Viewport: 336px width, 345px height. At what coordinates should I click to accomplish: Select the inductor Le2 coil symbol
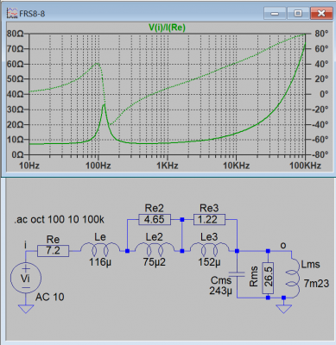pos(155,249)
